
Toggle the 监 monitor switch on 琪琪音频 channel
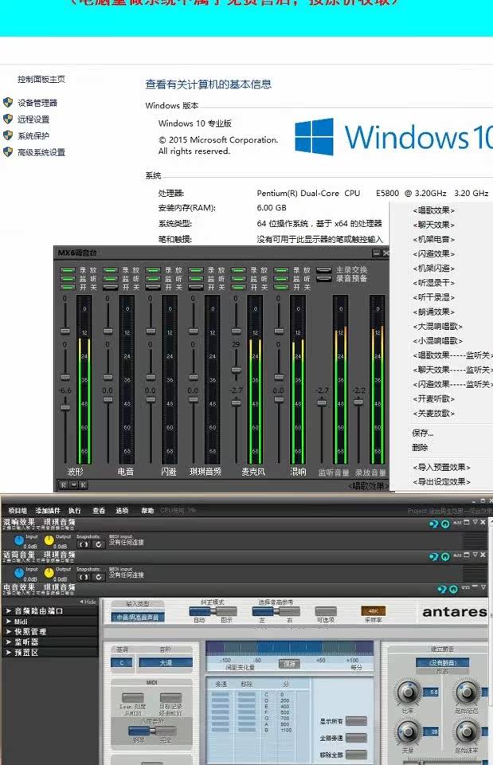pyautogui.click(x=196, y=279)
